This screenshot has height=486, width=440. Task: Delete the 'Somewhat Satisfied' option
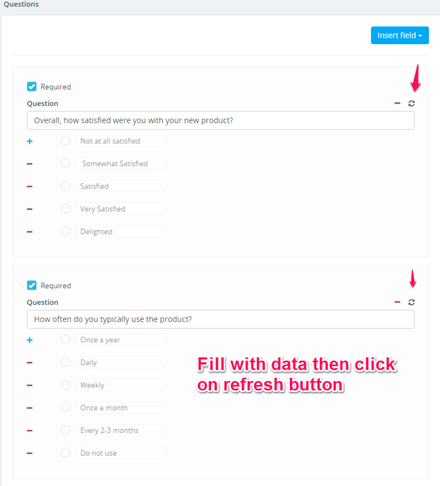click(30, 164)
